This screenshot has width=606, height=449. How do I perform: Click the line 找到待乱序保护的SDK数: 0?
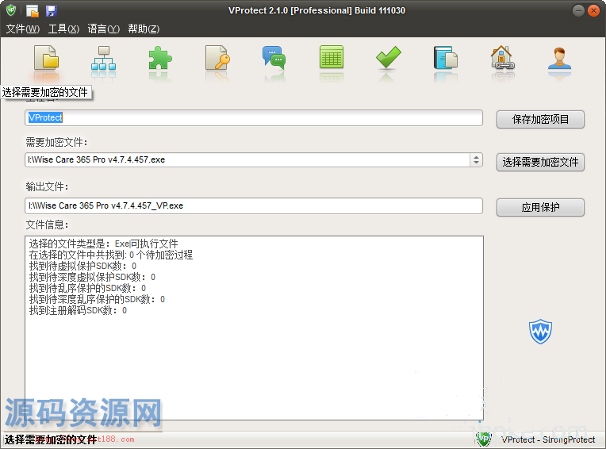point(88,288)
